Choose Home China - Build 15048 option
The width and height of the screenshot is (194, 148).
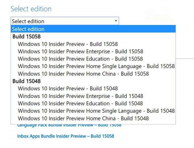pos(83,118)
